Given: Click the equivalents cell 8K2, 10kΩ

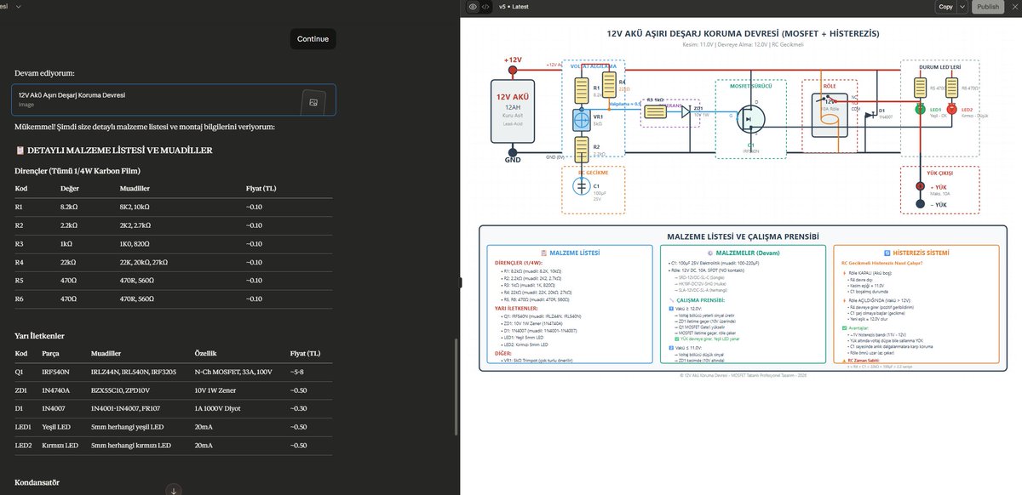Looking at the screenshot, I should pos(135,207).
